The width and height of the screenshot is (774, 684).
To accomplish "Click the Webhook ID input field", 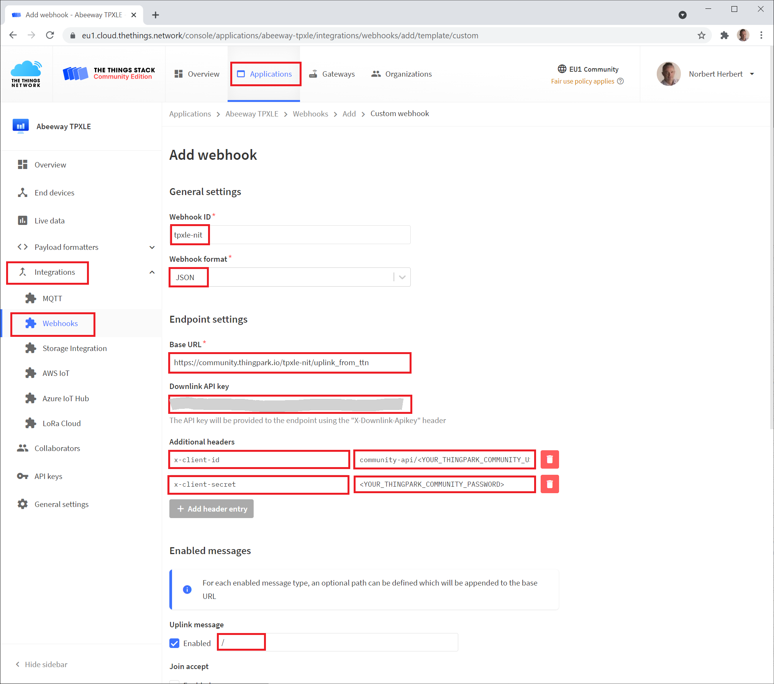I will (x=290, y=235).
